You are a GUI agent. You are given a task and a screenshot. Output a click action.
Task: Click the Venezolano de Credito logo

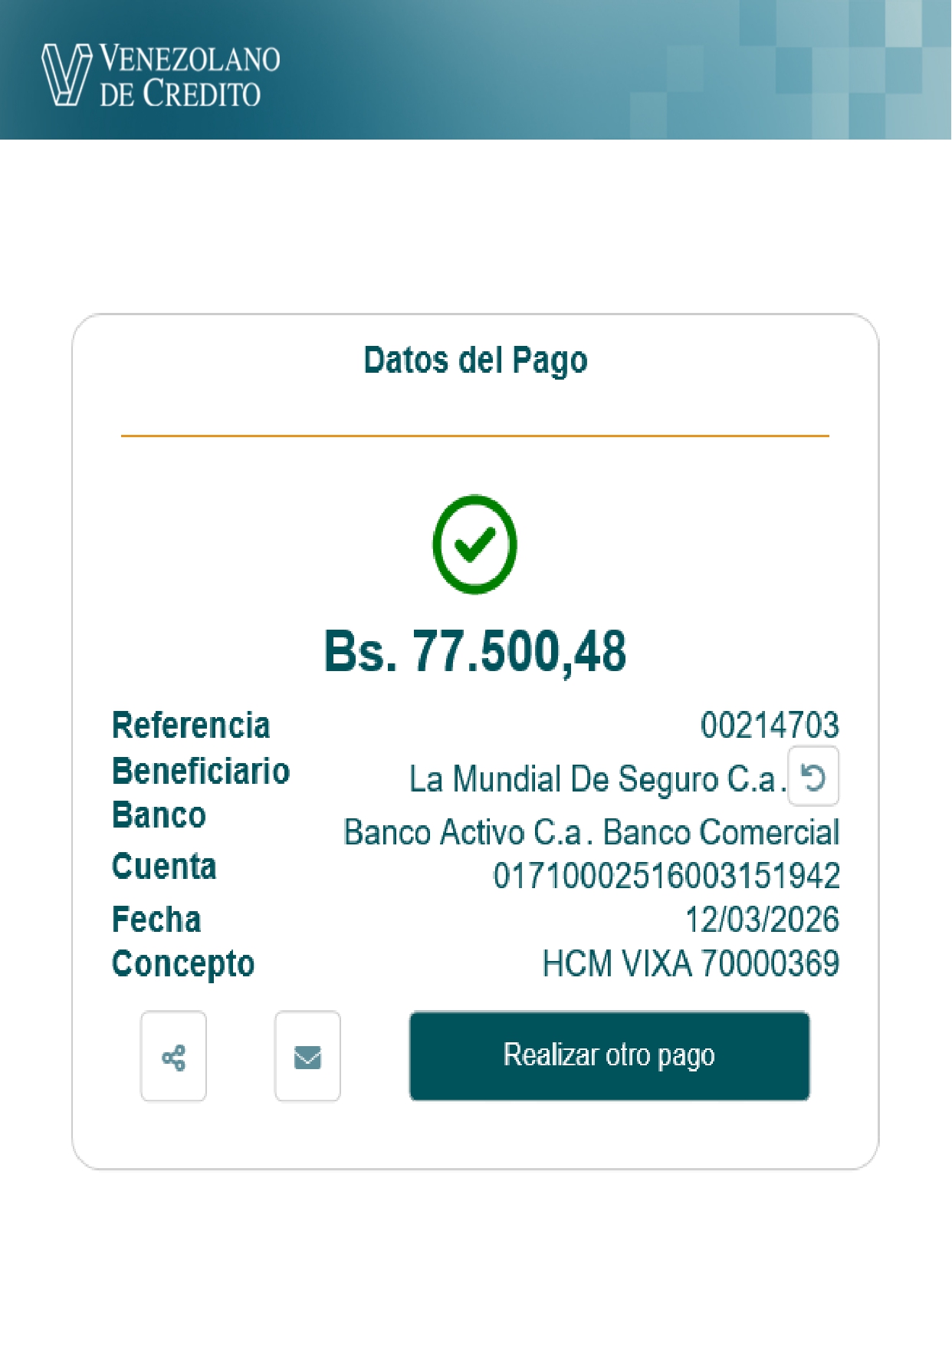[160, 74]
